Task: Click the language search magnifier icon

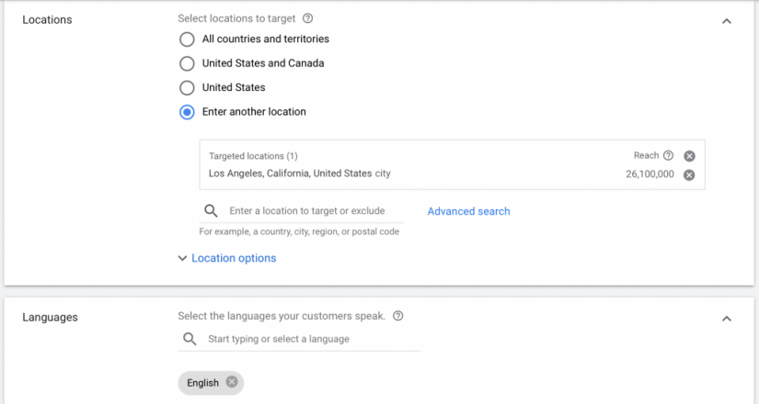Action: pyautogui.click(x=190, y=339)
